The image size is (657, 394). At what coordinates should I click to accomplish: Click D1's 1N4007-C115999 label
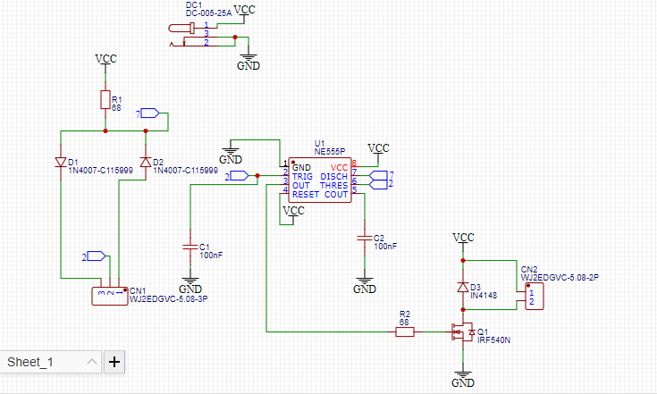(x=100, y=171)
